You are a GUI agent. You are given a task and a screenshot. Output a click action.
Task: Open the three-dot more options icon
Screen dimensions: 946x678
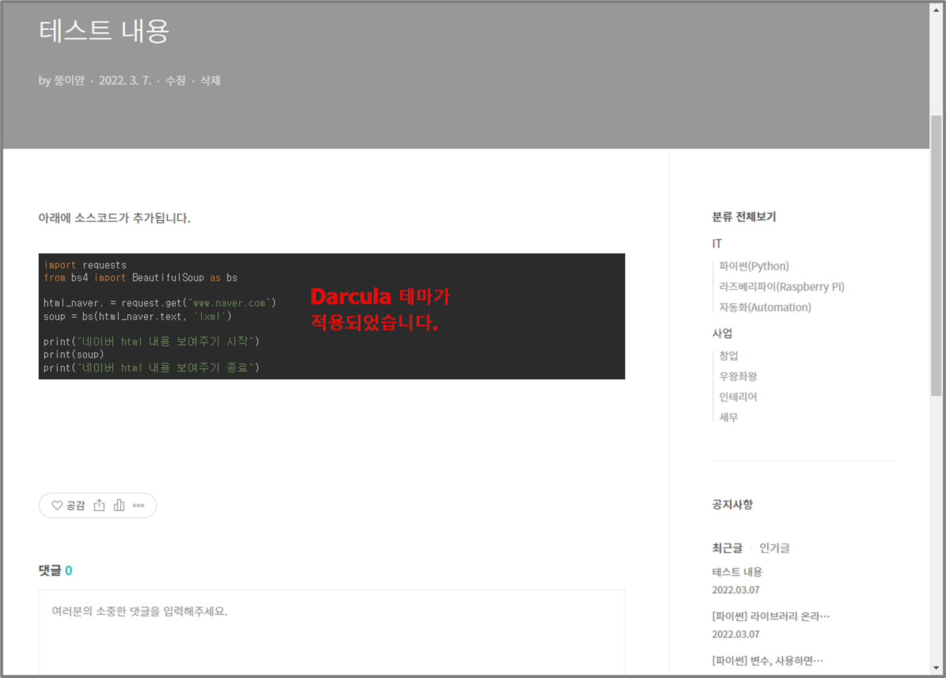pos(139,505)
